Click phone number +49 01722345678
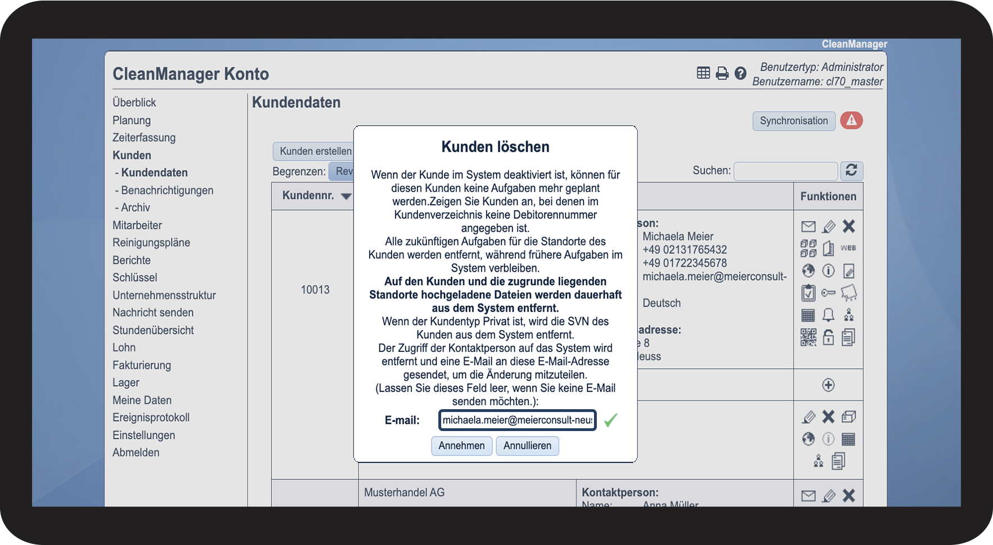The height and width of the screenshot is (545, 993). [685, 263]
